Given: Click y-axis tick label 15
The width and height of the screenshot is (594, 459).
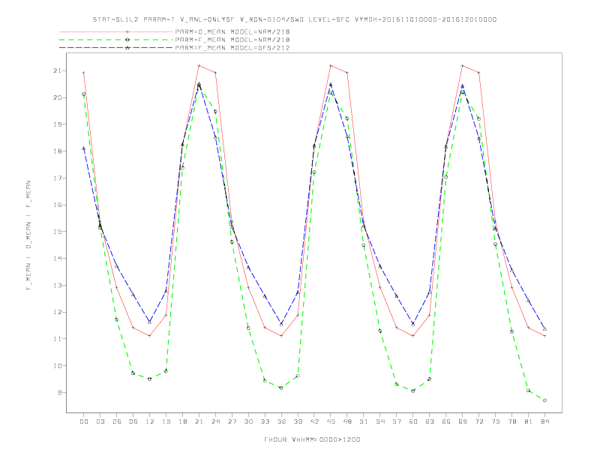Looking at the screenshot, I should [x=57, y=232].
